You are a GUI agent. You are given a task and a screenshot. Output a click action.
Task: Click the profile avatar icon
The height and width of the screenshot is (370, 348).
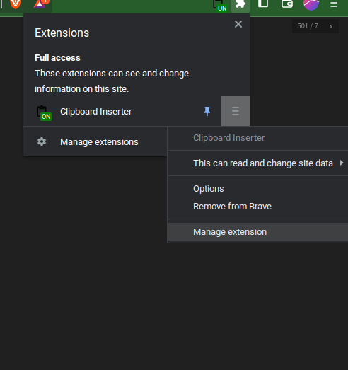[x=311, y=4]
